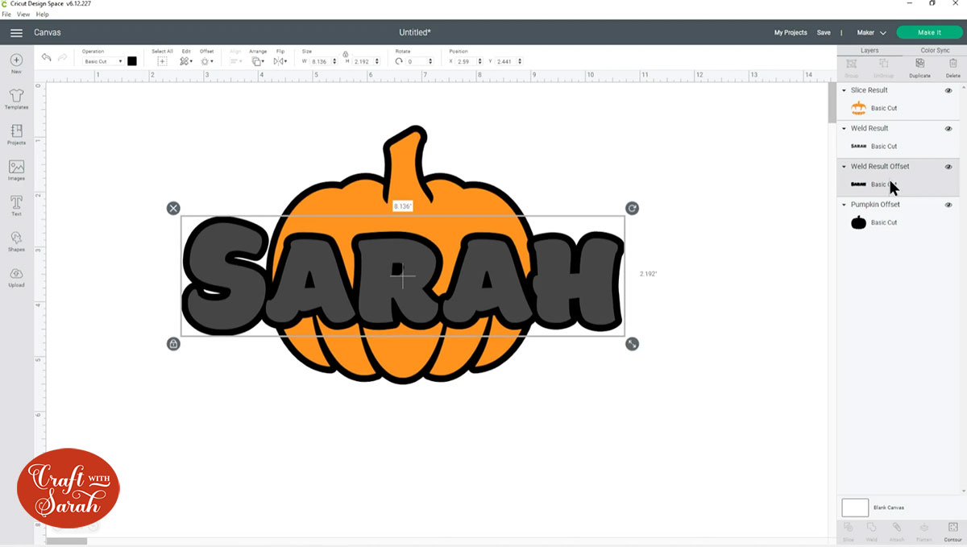
Task: Select the Text tool in the left sidebar
Action: click(16, 204)
